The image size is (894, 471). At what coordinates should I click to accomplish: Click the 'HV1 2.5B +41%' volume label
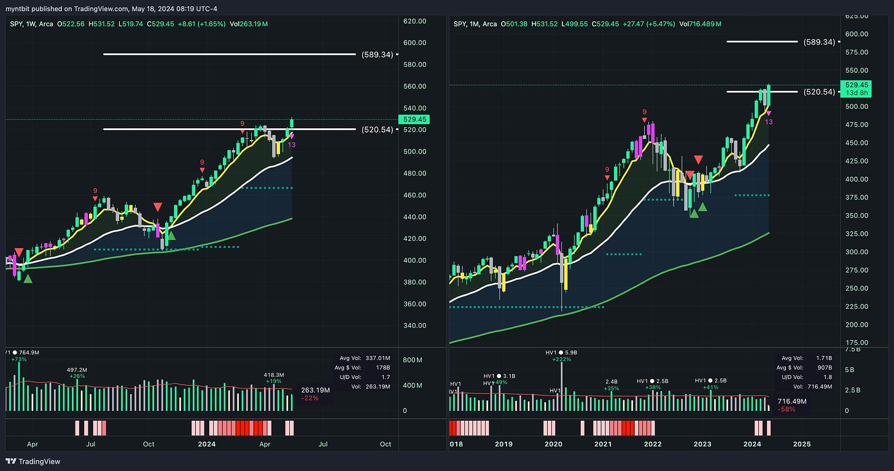711,384
